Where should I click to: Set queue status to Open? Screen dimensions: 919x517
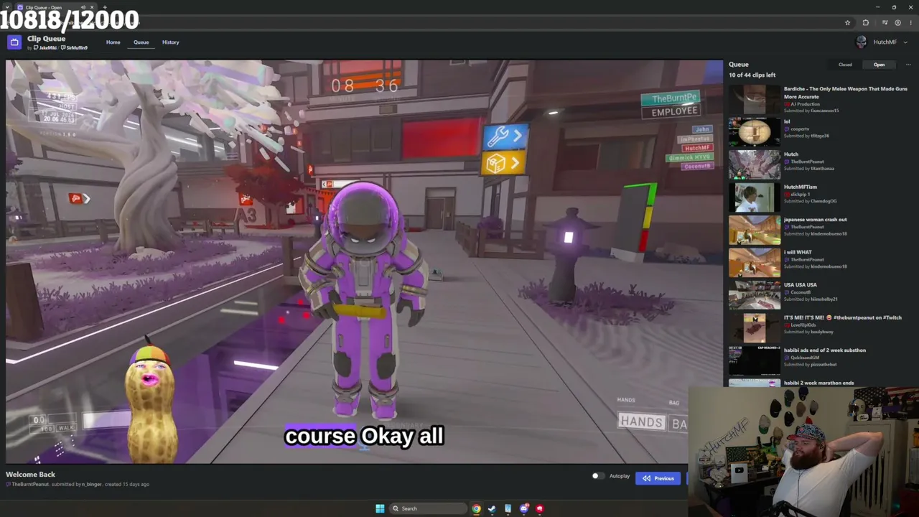coord(879,65)
